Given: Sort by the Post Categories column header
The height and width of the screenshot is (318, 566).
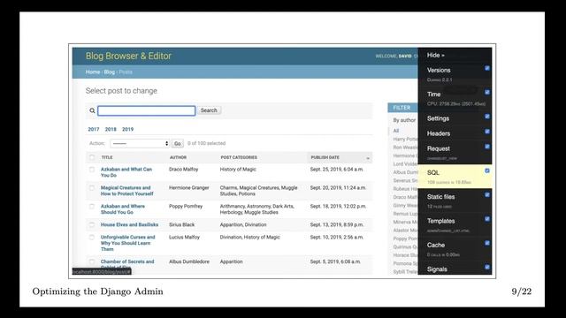Looking at the screenshot, I should [239, 157].
